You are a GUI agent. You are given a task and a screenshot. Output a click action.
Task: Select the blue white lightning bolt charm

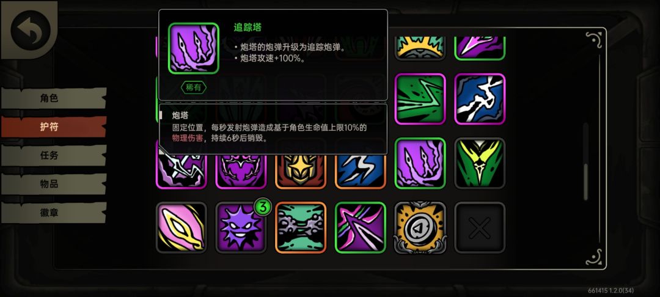pyautogui.click(x=480, y=99)
